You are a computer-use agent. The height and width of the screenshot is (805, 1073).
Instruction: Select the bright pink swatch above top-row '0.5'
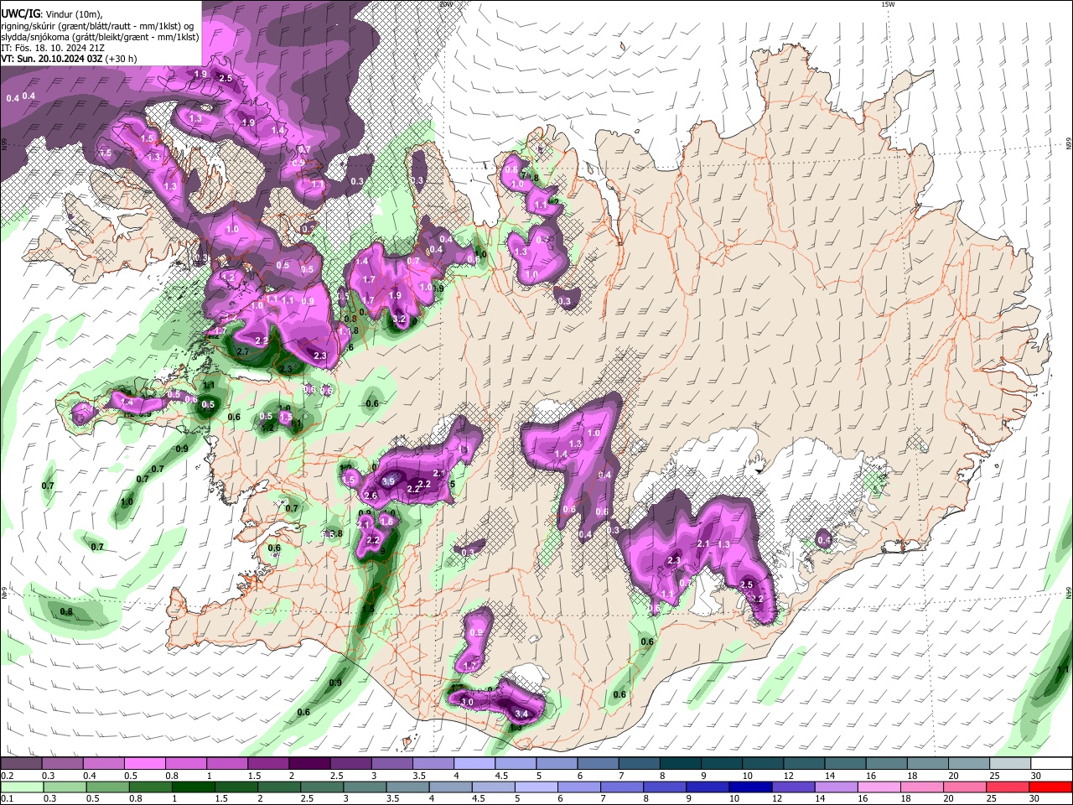pos(145,764)
